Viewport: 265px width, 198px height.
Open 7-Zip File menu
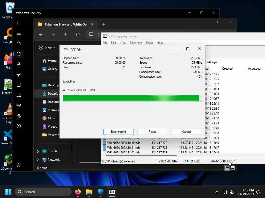(105, 43)
